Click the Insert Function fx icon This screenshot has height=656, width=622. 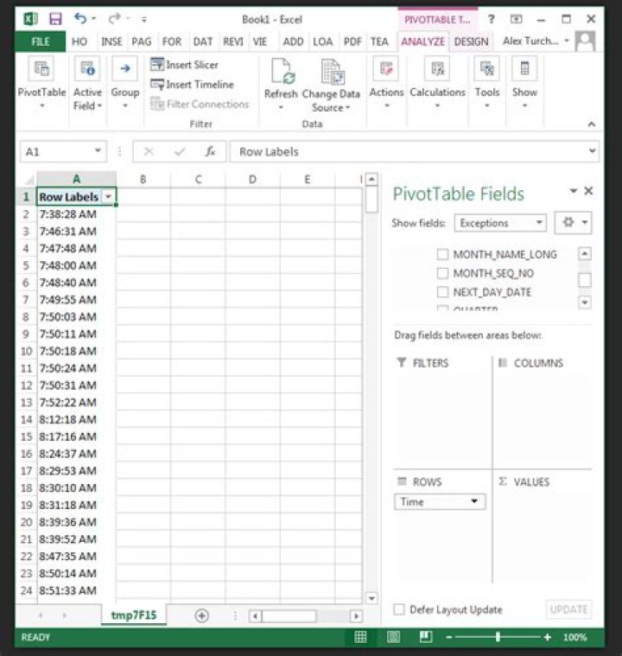210,151
